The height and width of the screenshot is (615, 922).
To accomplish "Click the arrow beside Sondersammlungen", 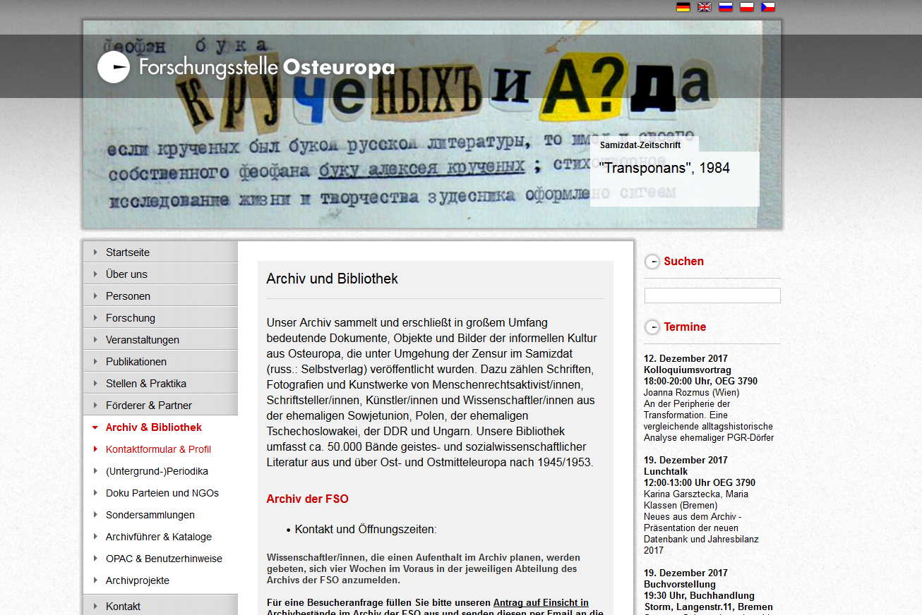I will click(x=95, y=514).
